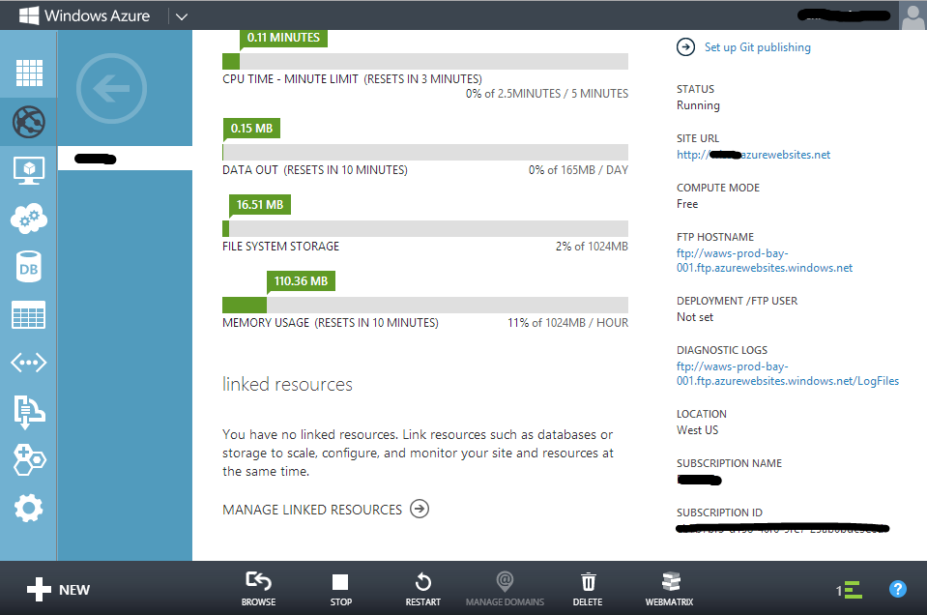Open the user account avatar
The image size is (927, 615).
click(913, 15)
